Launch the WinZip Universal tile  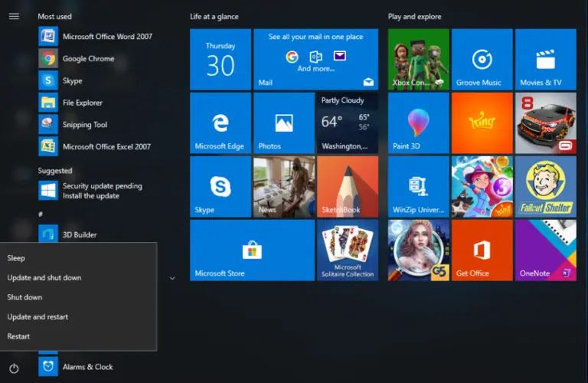pyautogui.click(x=419, y=186)
